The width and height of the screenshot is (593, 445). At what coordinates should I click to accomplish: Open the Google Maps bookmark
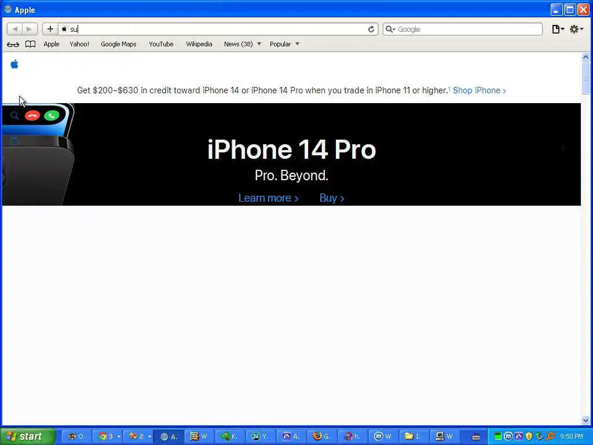point(118,44)
